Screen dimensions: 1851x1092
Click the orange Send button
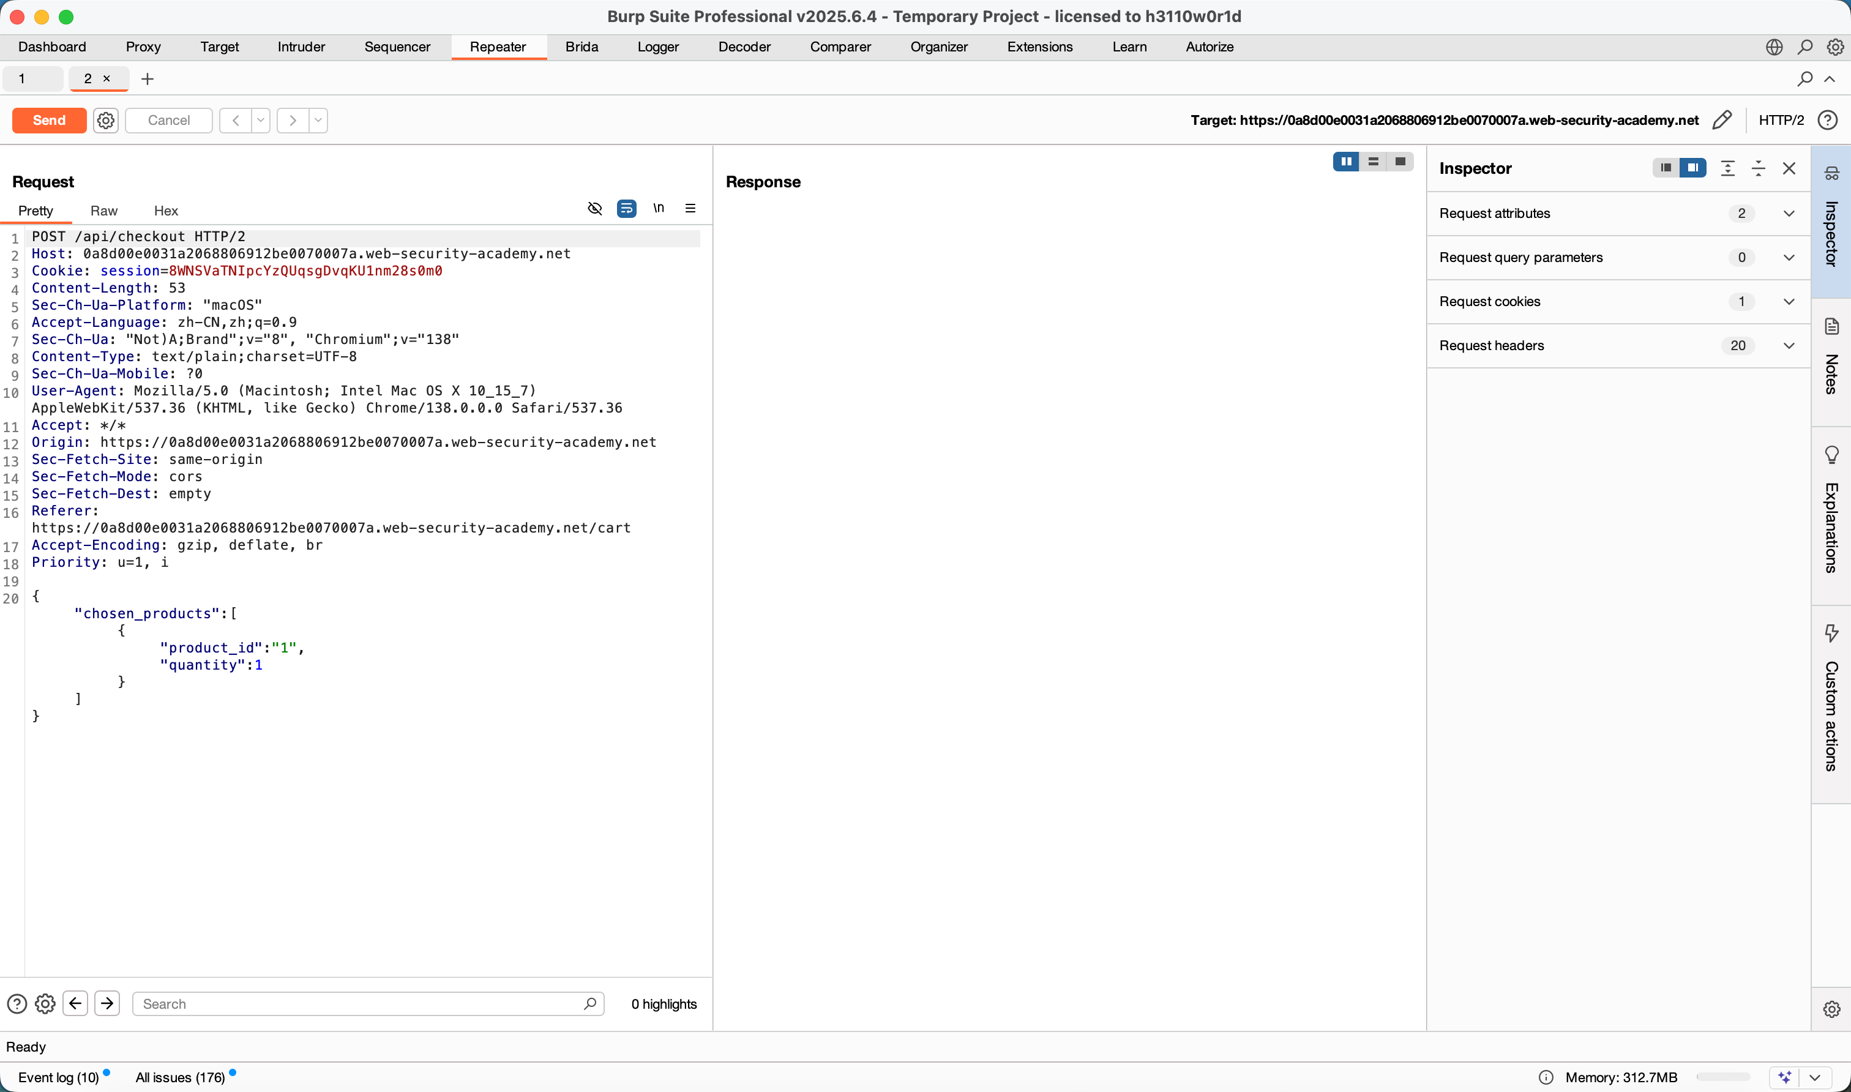pos(50,120)
